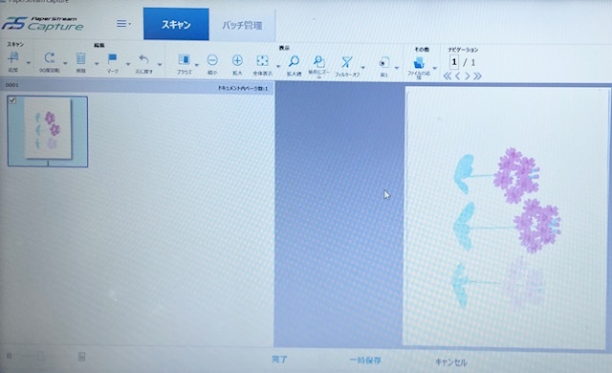The width and height of the screenshot is (612, 373).
Task: Open the 追加 dropdown arrow
Action: point(29,63)
